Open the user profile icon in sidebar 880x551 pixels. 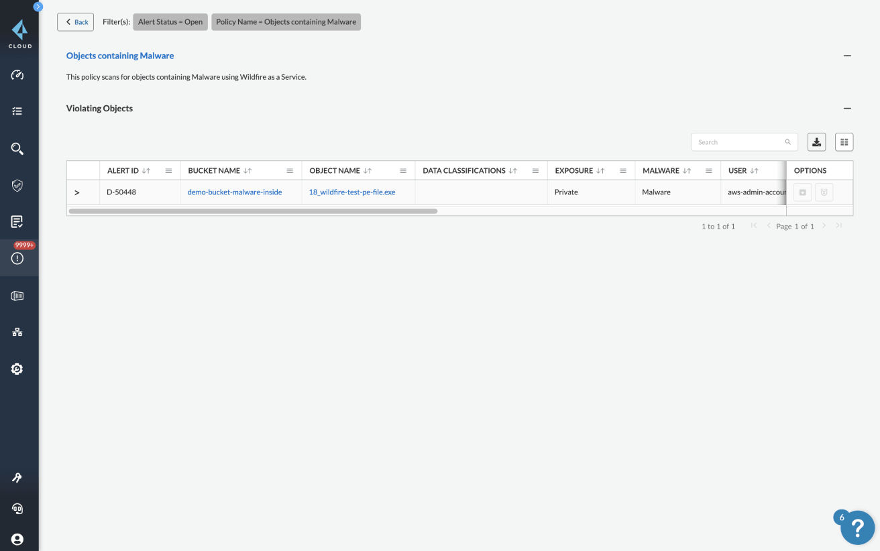(x=17, y=539)
